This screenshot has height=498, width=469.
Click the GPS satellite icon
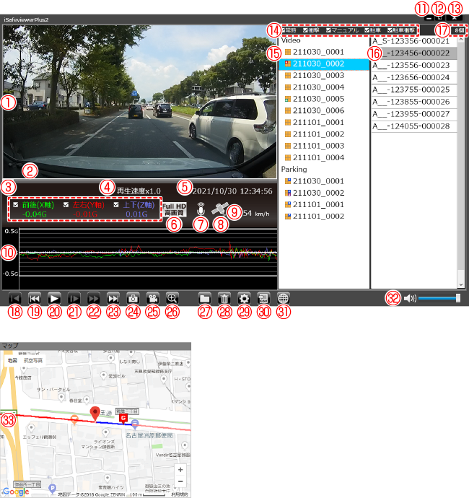[x=220, y=209]
